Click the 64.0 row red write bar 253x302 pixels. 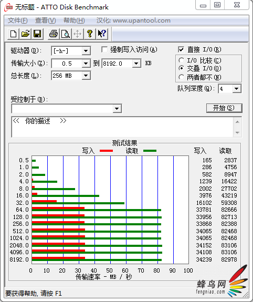coord(58,208)
